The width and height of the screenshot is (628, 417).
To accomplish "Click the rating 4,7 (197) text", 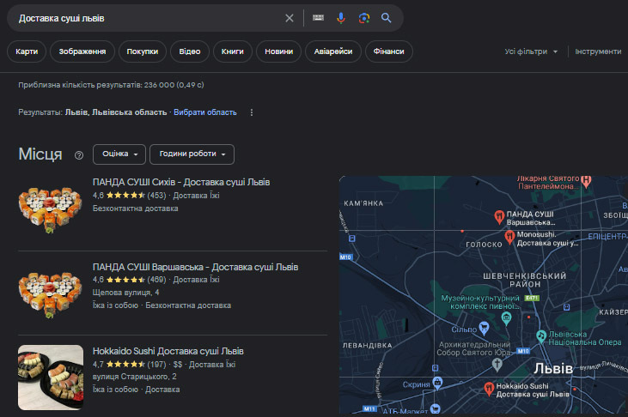I will click(130, 364).
